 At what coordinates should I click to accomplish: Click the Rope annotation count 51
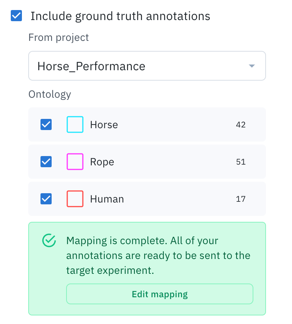pos(241,162)
